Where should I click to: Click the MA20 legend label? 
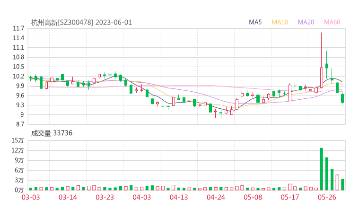point(306,22)
